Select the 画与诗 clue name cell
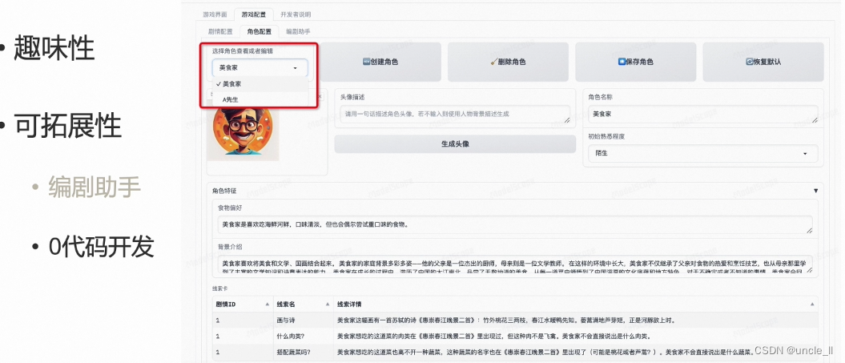The height and width of the screenshot is (363, 845). click(x=302, y=320)
